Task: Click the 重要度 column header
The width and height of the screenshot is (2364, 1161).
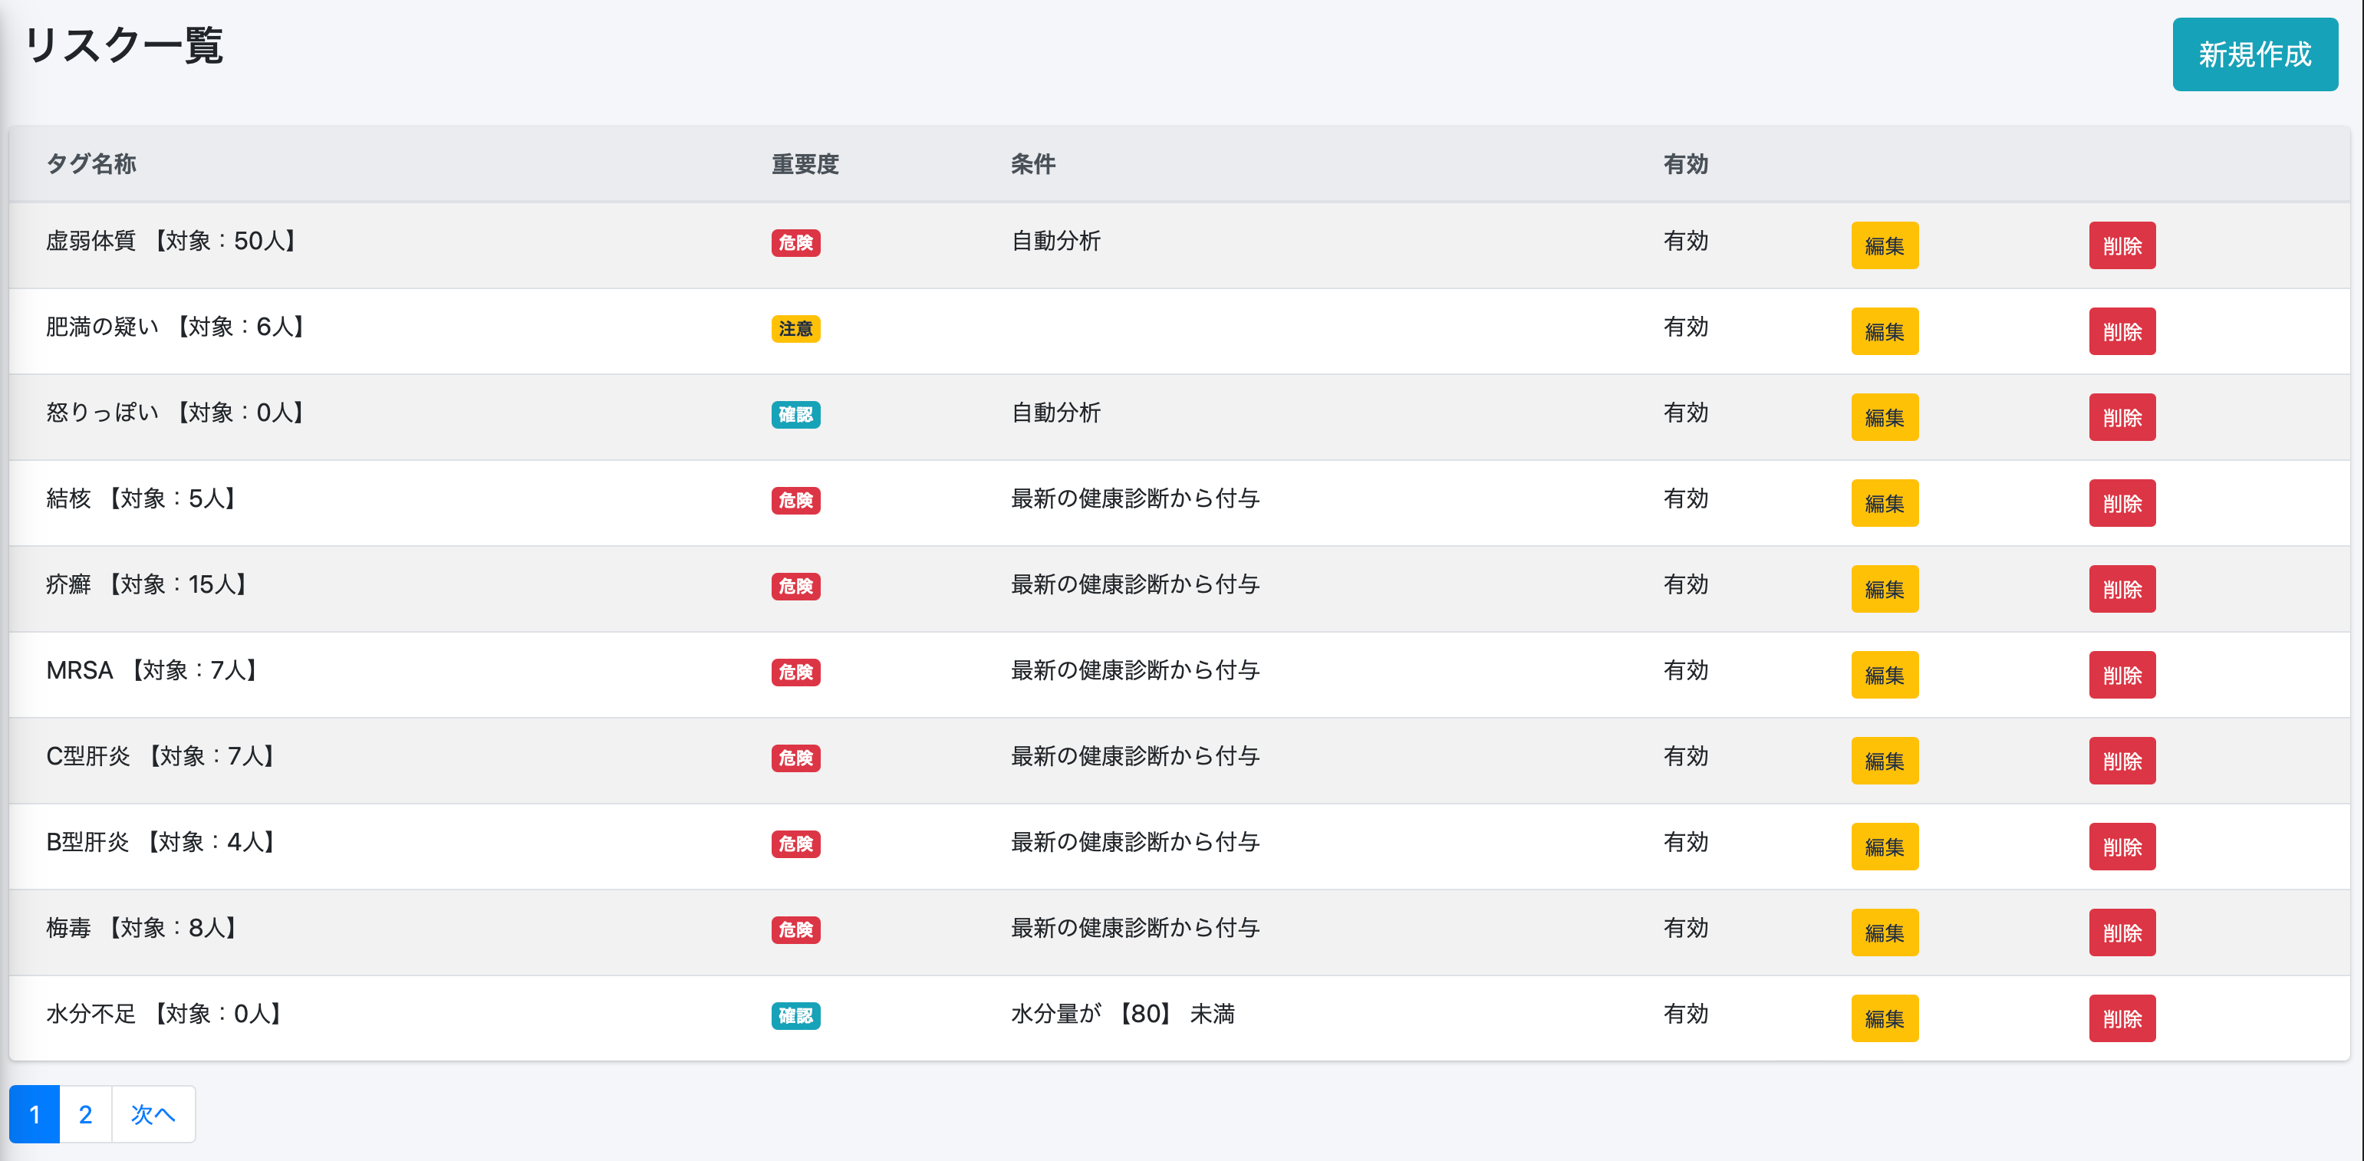Action: 805,164
